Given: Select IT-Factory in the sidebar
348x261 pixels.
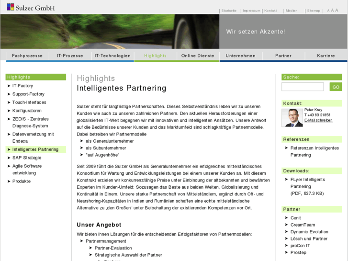Looking at the screenshot, I should coord(22,86).
